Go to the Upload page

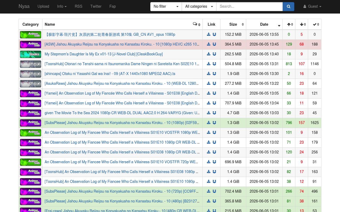pyautogui.click(x=43, y=6)
